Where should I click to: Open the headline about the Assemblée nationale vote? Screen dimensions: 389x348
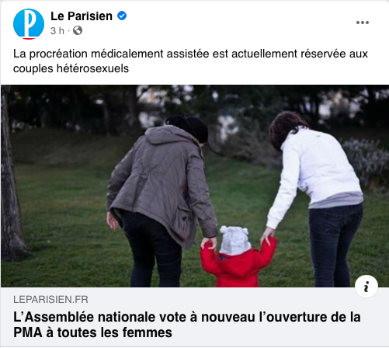187,325
